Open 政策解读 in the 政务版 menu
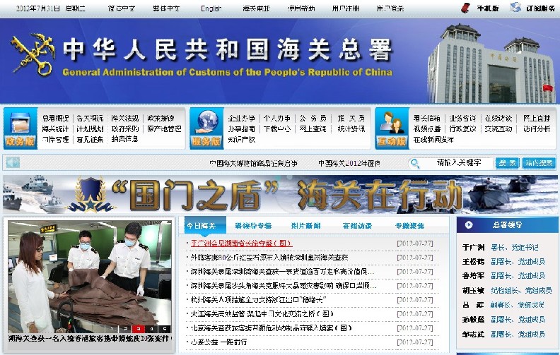The width and height of the screenshot is (560, 355). point(161,119)
